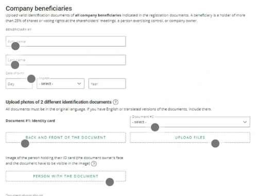Open help icon beside identification documents heading
This screenshot has width=260, height=196.
115,102
